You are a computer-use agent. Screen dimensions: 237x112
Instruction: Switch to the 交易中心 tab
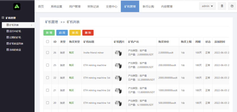click(x=112, y=7)
